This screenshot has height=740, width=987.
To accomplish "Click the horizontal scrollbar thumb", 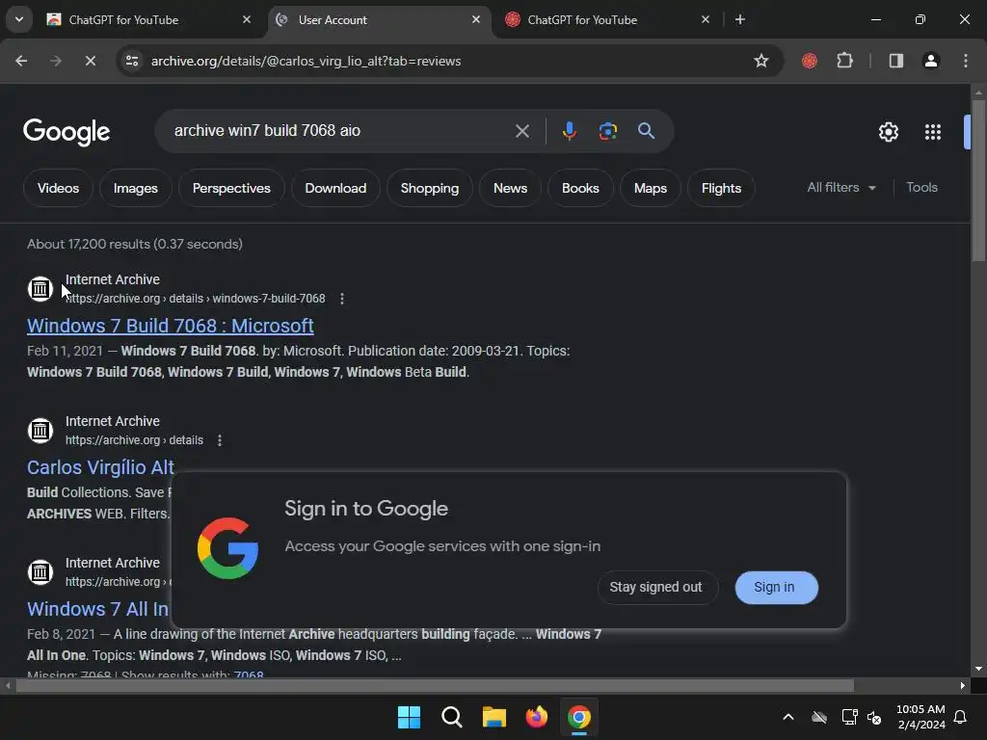I will [435, 685].
